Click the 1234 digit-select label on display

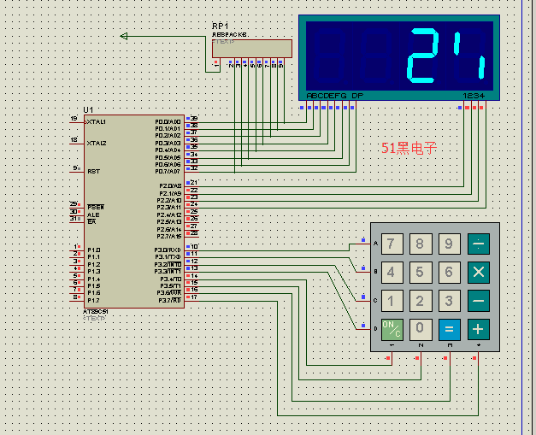[474, 96]
